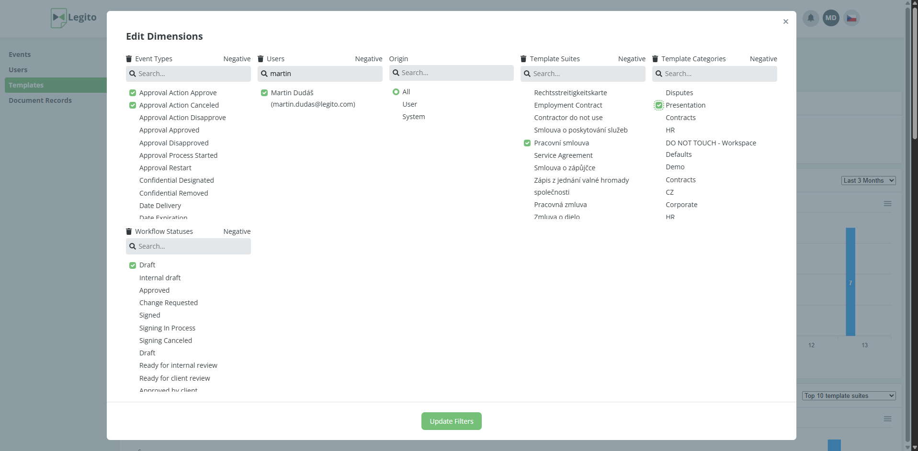Toggle Negative for Event Types
This screenshot has width=918, height=451.
coord(237,59)
